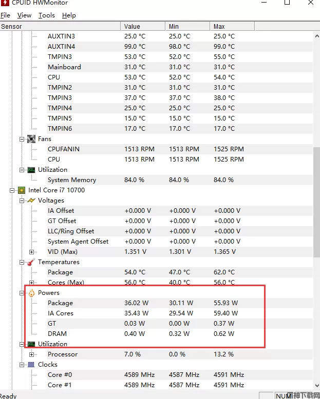
Task: Collapse the Fans section
Action: coord(22,139)
